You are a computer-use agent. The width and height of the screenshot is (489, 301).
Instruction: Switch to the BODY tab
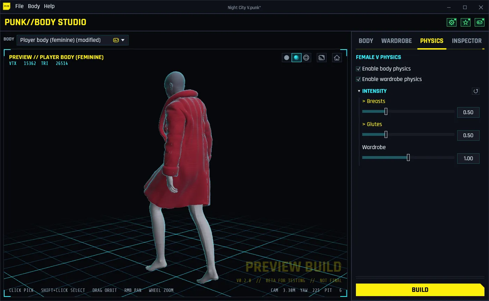click(366, 41)
